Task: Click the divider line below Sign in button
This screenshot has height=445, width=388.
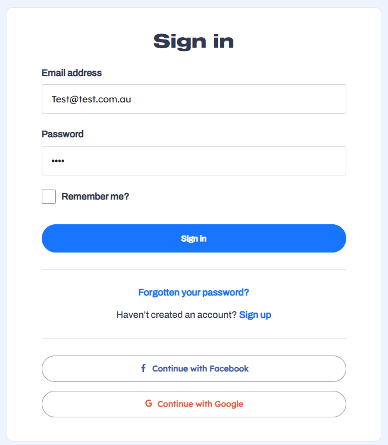Action: (x=193, y=269)
